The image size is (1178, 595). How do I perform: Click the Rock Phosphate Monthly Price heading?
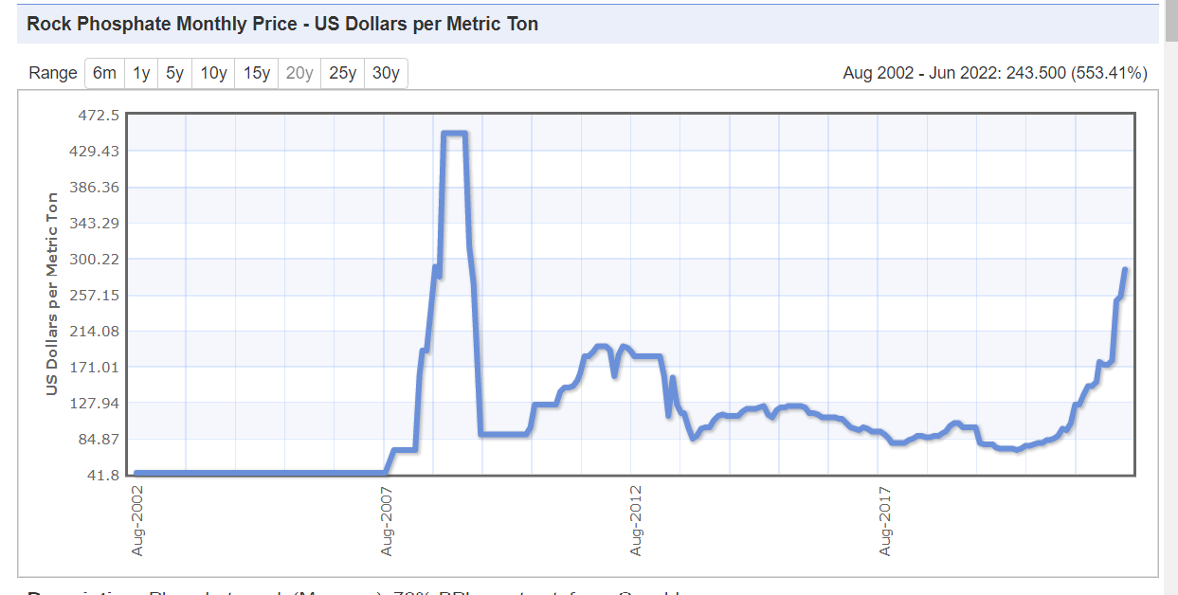click(282, 24)
